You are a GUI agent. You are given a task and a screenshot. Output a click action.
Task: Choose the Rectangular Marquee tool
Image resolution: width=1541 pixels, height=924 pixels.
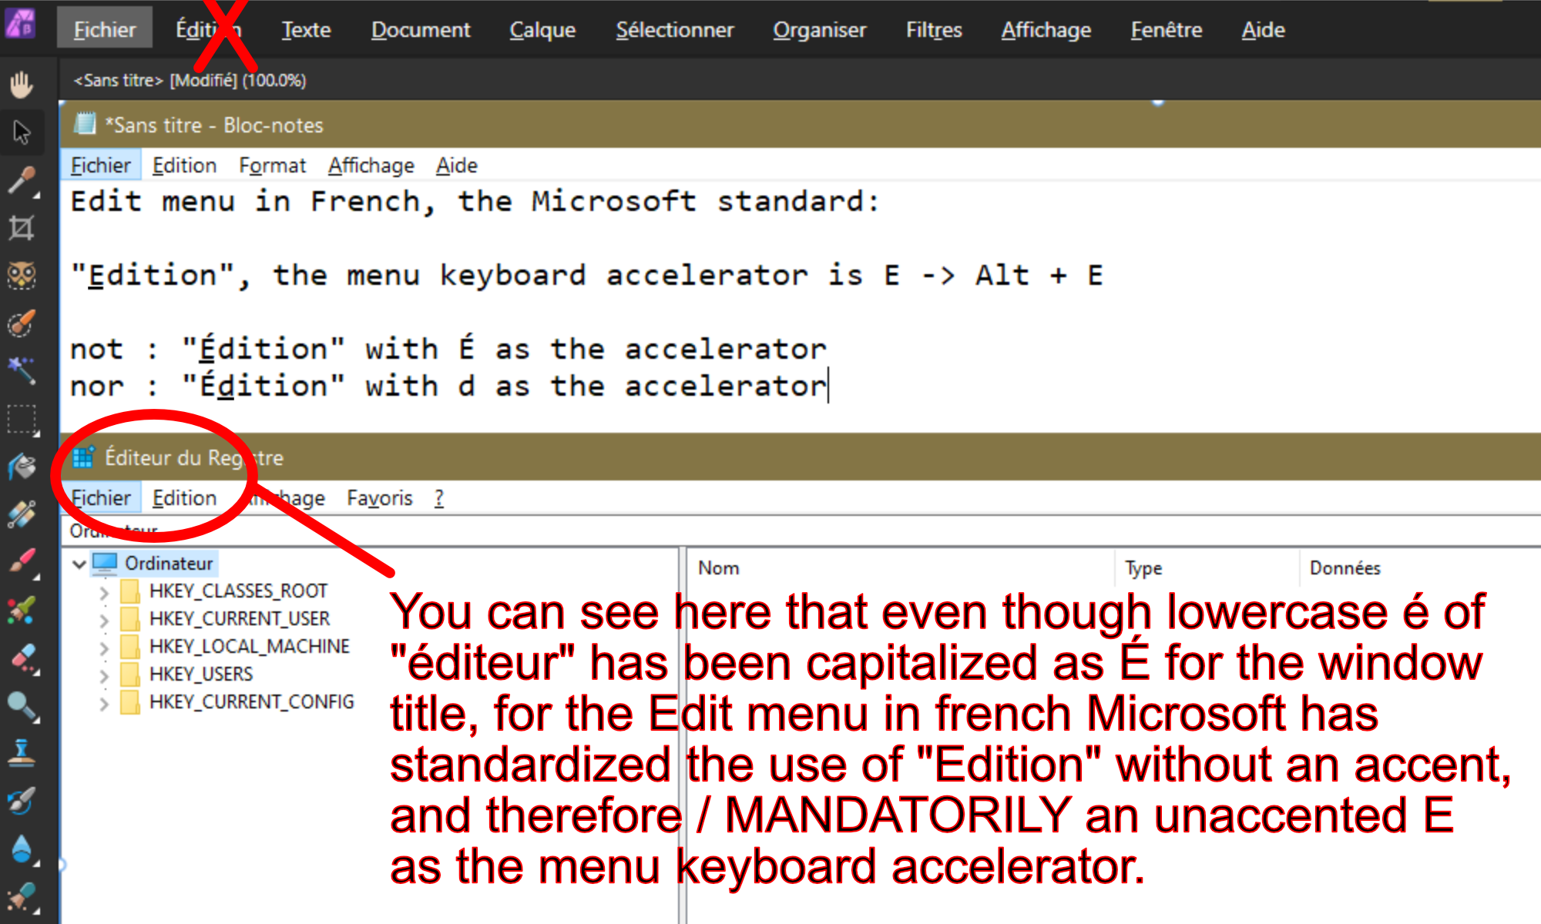pos(22,420)
